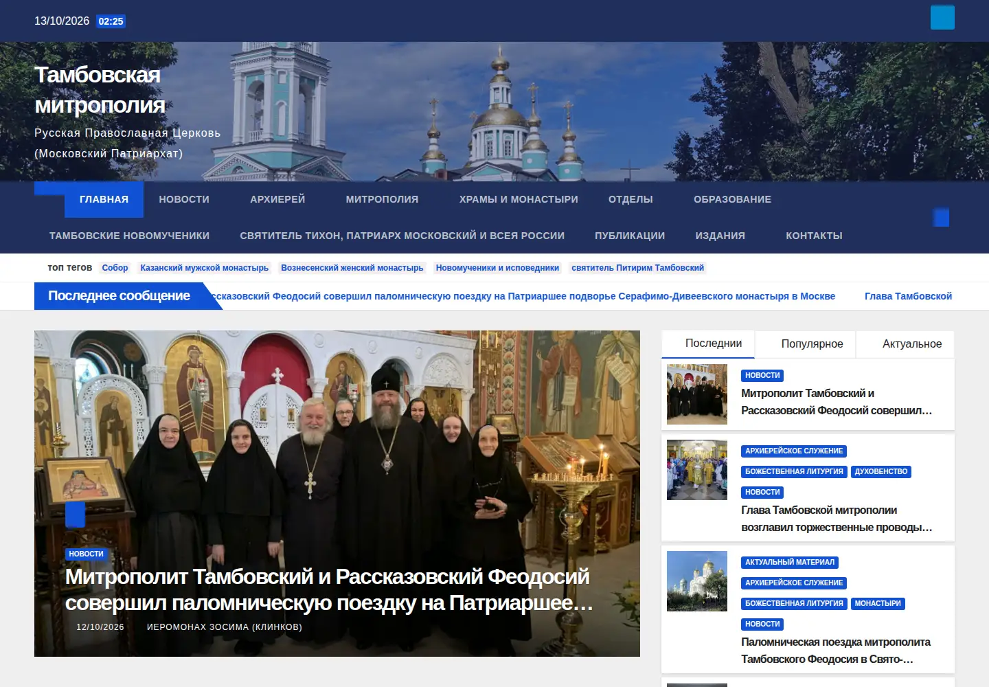Open author ИЕРОМОНАХ ЗОСИМА (КЛИНКОВ) link
The image size is (989, 687).
point(225,627)
